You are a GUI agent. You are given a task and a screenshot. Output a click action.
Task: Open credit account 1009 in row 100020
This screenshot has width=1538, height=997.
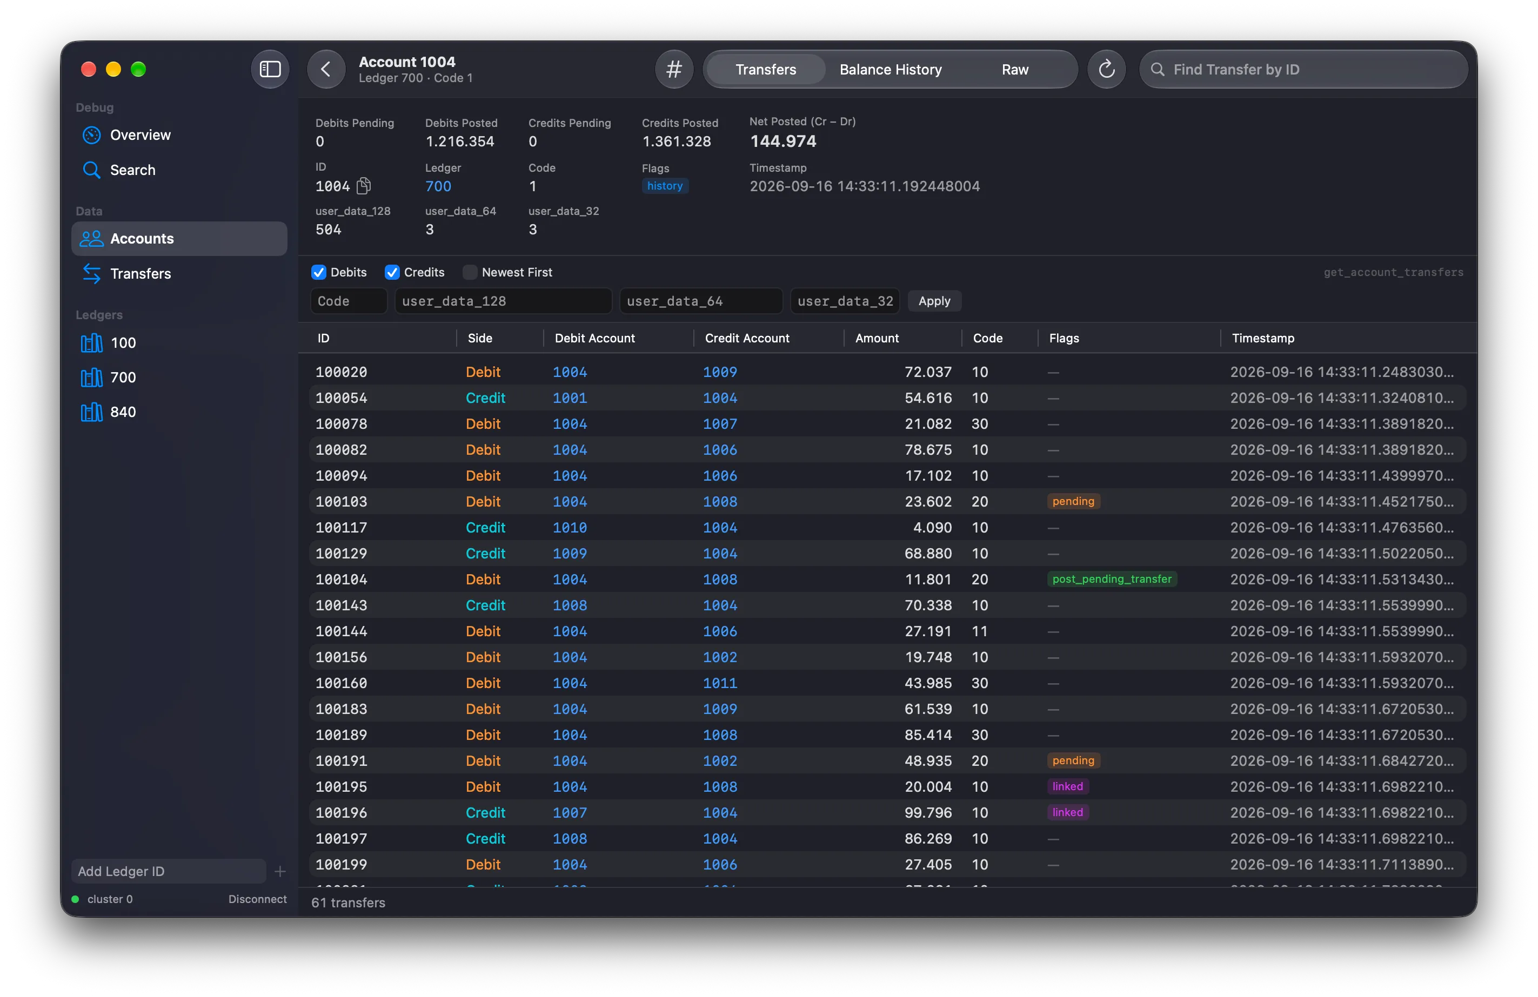719,372
